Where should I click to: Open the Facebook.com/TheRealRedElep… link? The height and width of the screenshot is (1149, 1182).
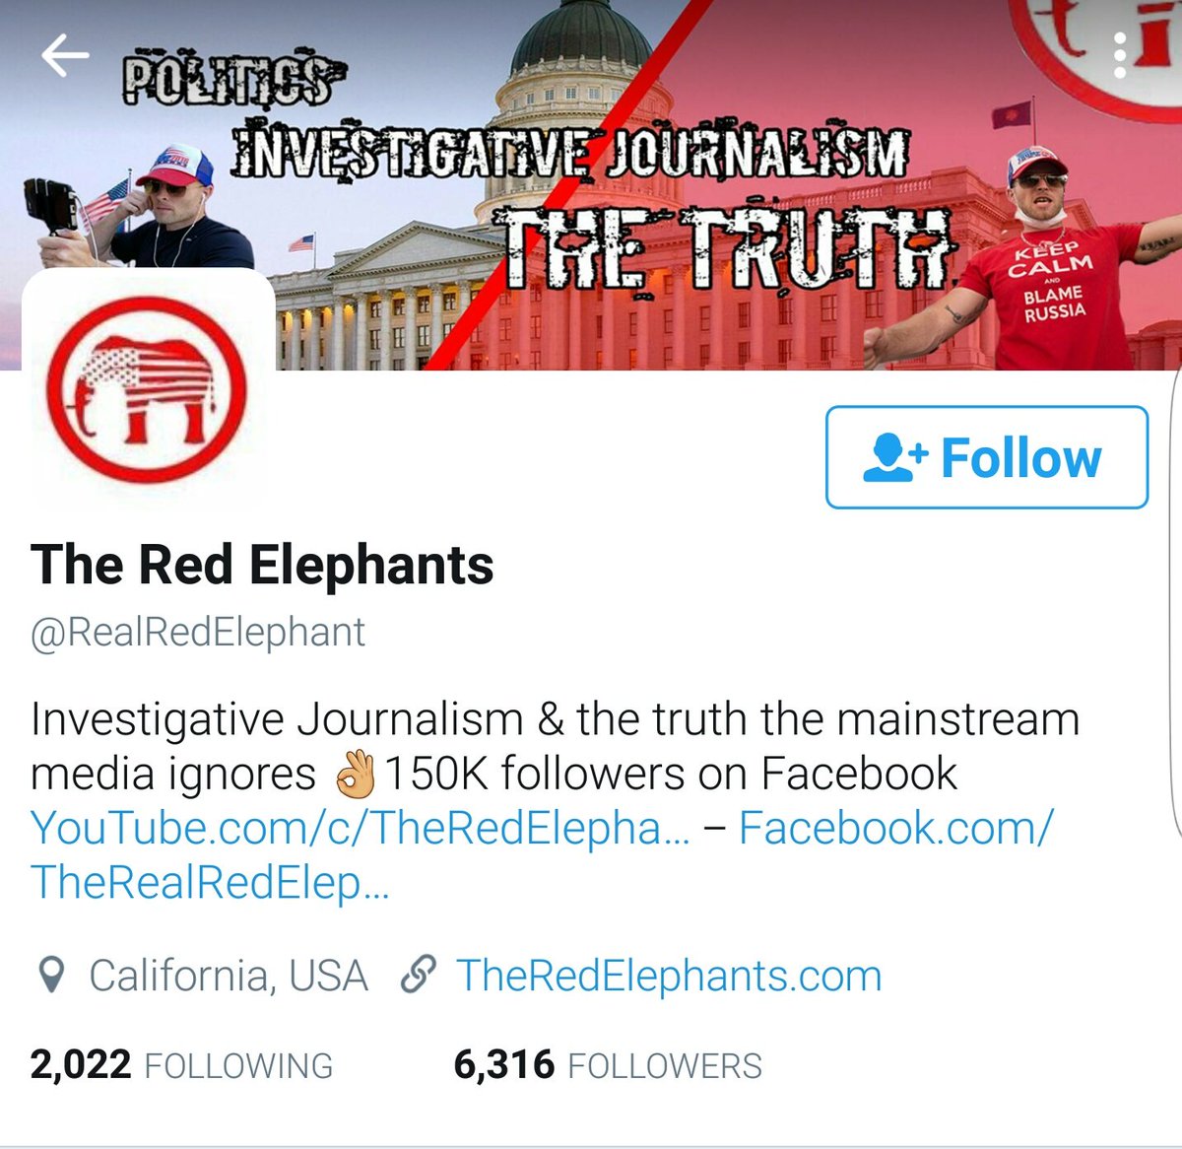[542, 854]
